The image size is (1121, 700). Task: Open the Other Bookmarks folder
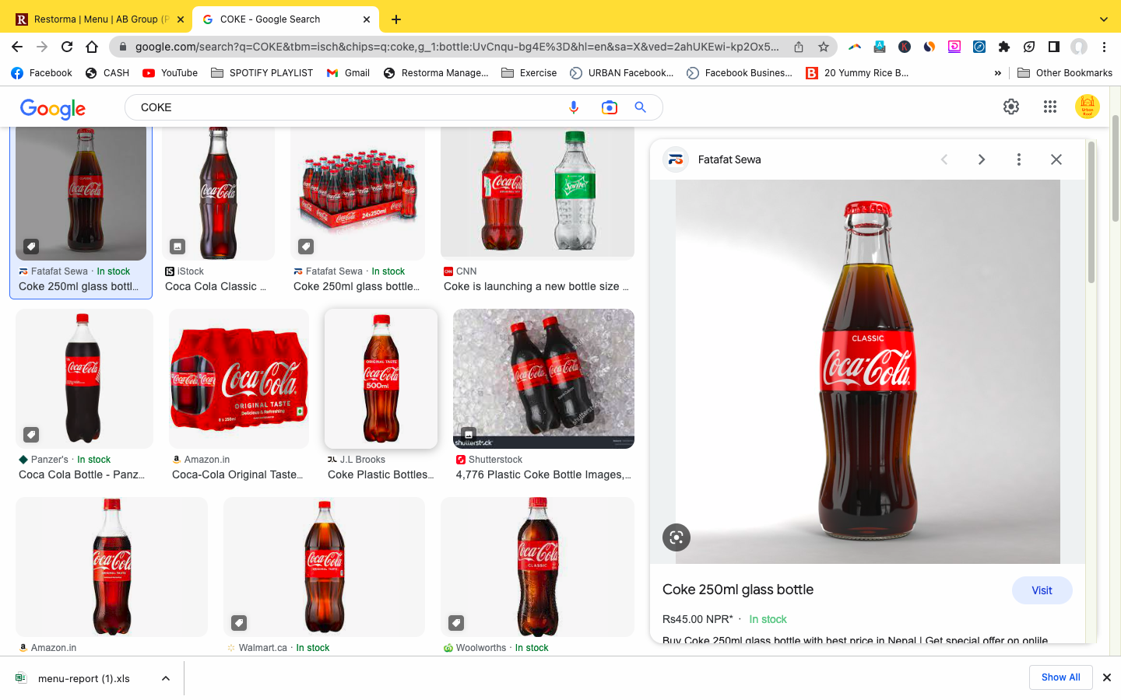(x=1065, y=73)
